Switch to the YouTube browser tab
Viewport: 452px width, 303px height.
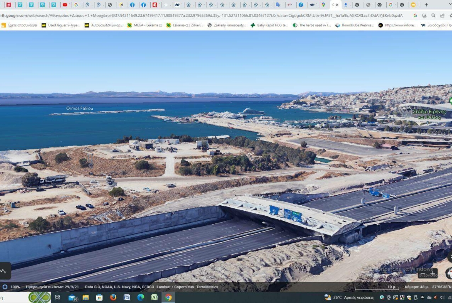tap(65, 5)
